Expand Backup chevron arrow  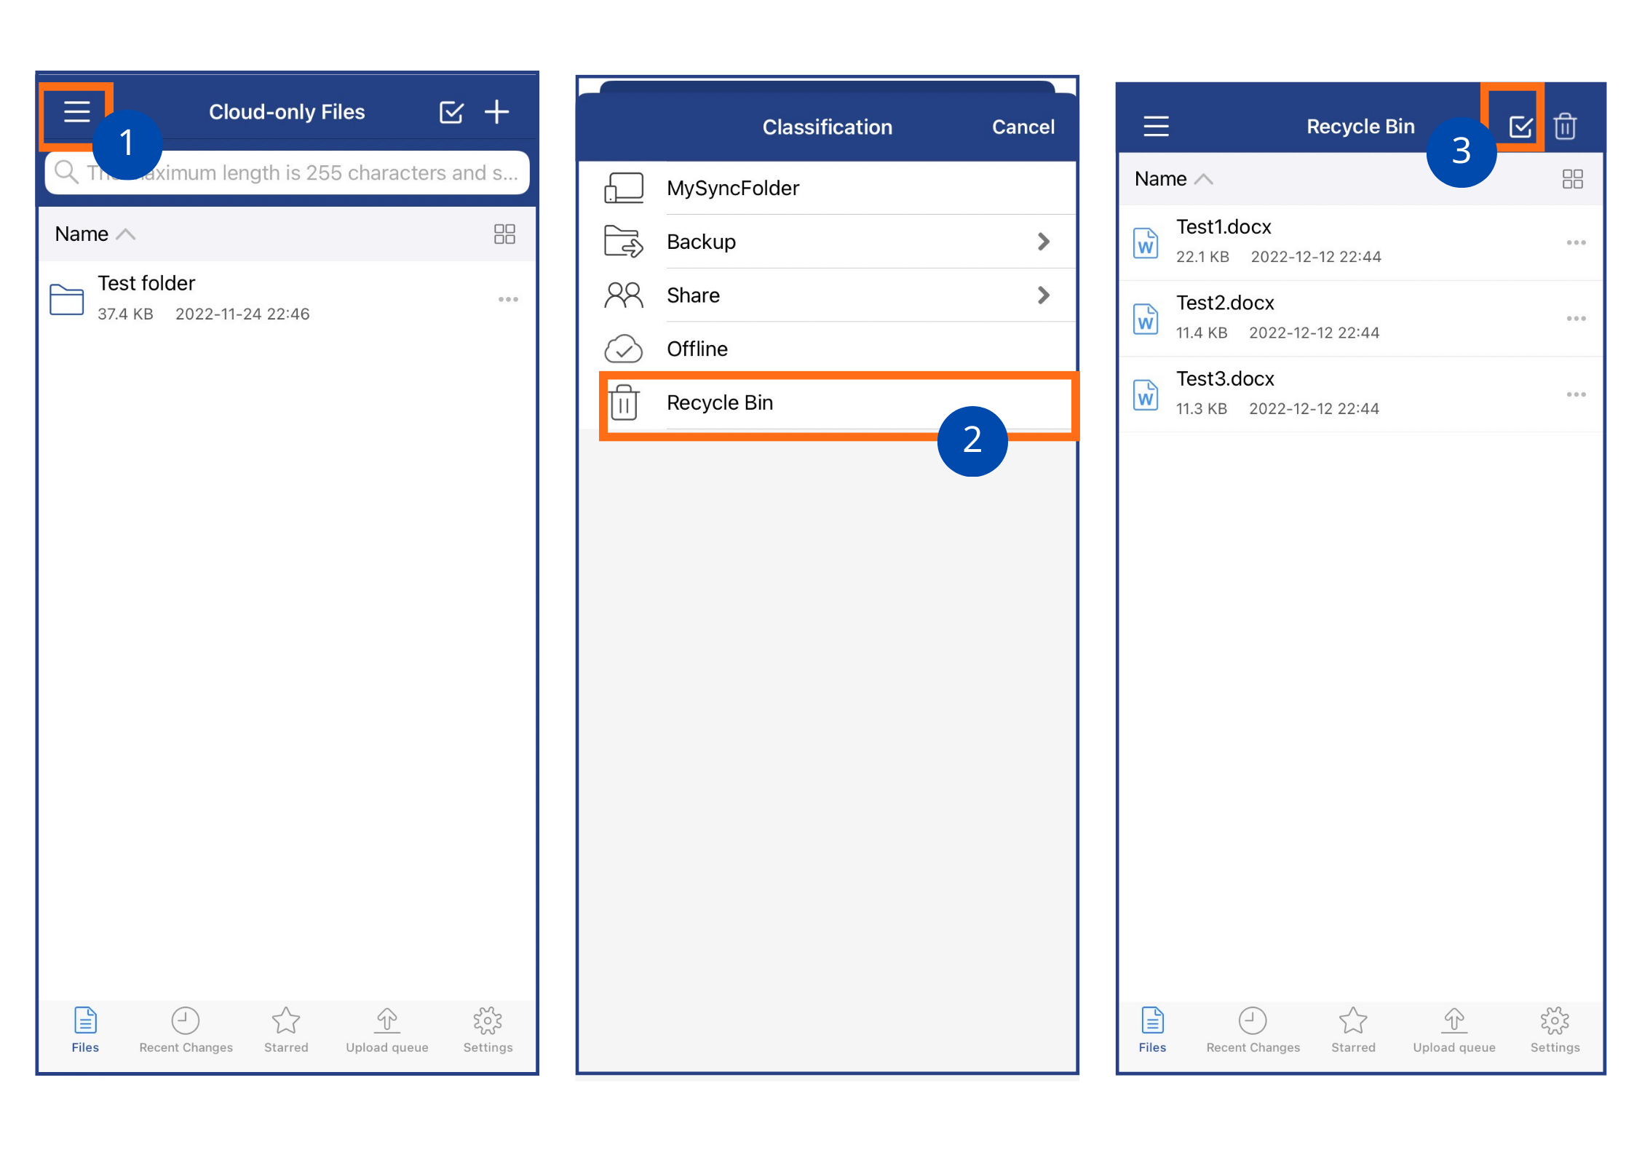(1044, 242)
